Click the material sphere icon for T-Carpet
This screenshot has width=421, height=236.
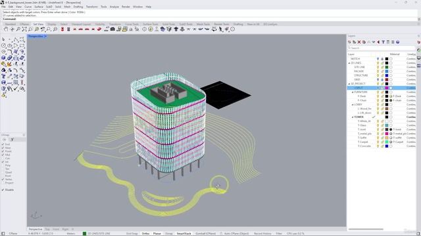391,142
